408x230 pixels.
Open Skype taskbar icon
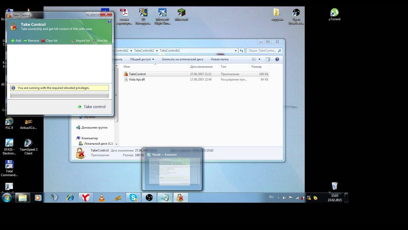click(133, 198)
